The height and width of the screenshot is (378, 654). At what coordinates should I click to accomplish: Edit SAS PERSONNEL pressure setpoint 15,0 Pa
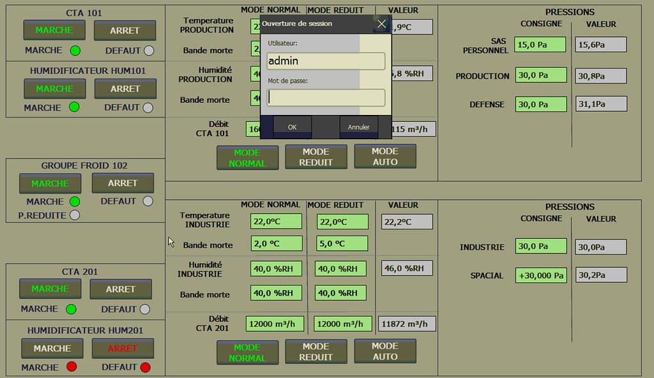coord(540,44)
